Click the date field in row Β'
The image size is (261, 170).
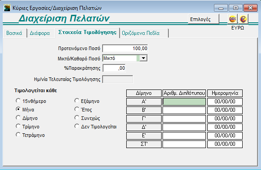(x=225, y=110)
